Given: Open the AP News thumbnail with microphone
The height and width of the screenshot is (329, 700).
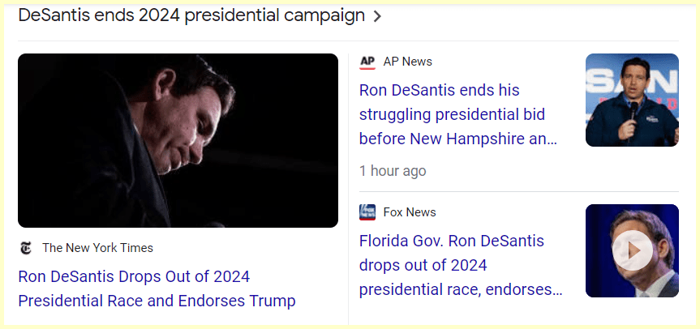Looking at the screenshot, I should 632,100.
